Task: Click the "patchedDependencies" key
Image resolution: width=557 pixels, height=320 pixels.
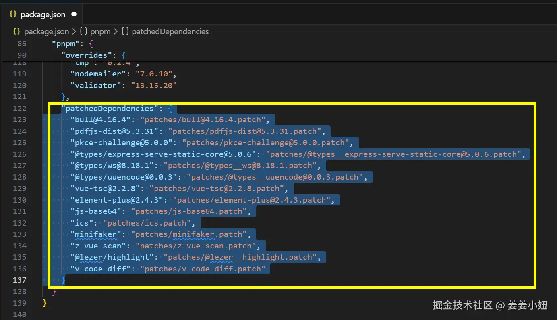Action: tap(110, 108)
